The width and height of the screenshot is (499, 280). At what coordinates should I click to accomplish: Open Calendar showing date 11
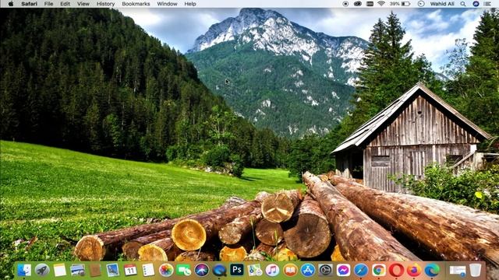tap(130, 270)
